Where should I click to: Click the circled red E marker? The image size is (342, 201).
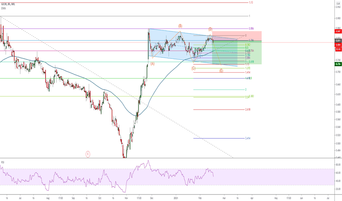click(88, 154)
